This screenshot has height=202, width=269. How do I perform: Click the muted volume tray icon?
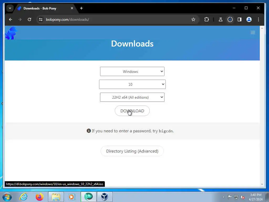tap(242, 197)
